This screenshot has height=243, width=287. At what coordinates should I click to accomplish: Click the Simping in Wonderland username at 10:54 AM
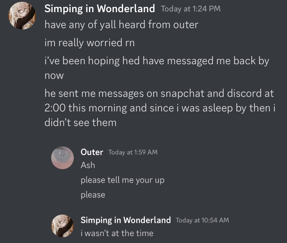click(x=125, y=220)
